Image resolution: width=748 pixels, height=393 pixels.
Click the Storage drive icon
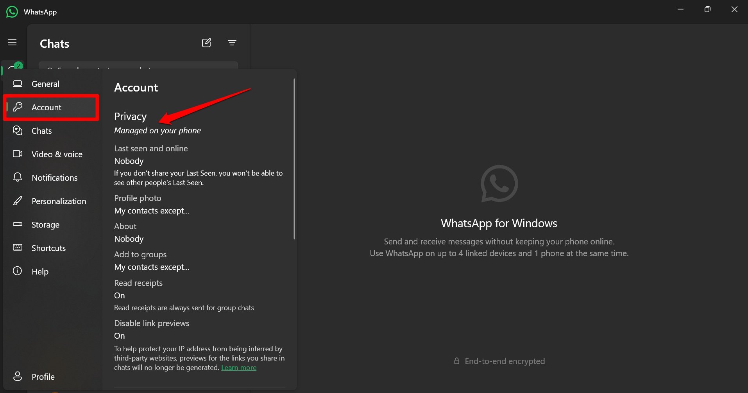(x=18, y=224)
